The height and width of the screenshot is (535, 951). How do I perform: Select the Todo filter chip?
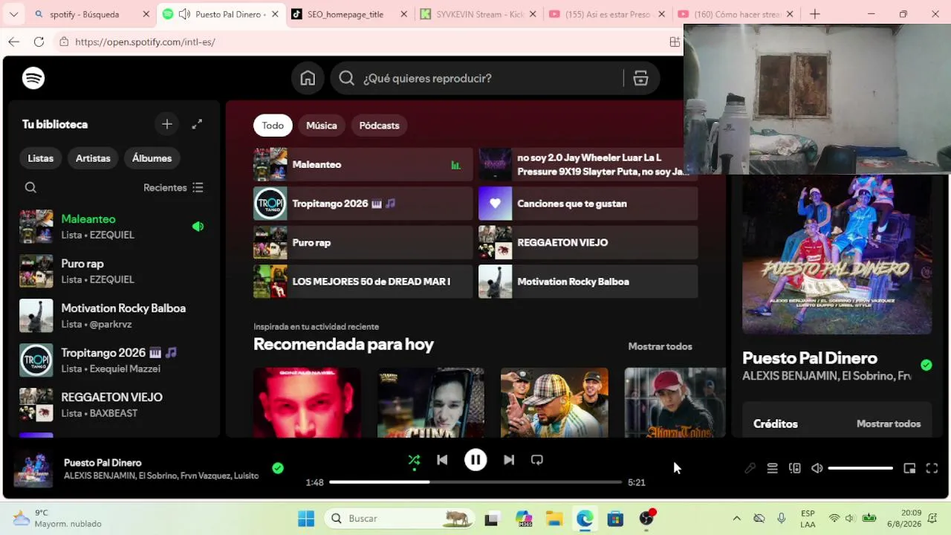pos(273,126)
